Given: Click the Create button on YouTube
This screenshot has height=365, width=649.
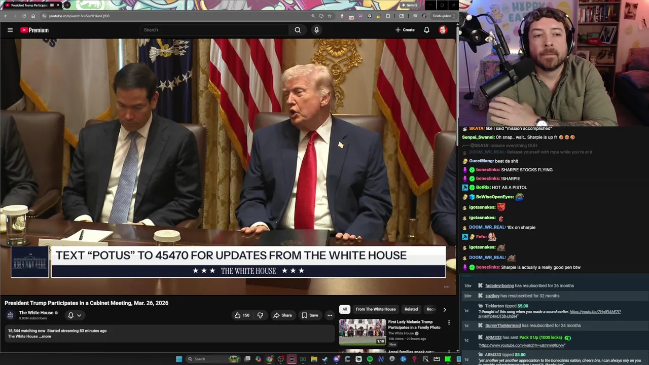Looking at the screenshot, I should pos(405,30).
